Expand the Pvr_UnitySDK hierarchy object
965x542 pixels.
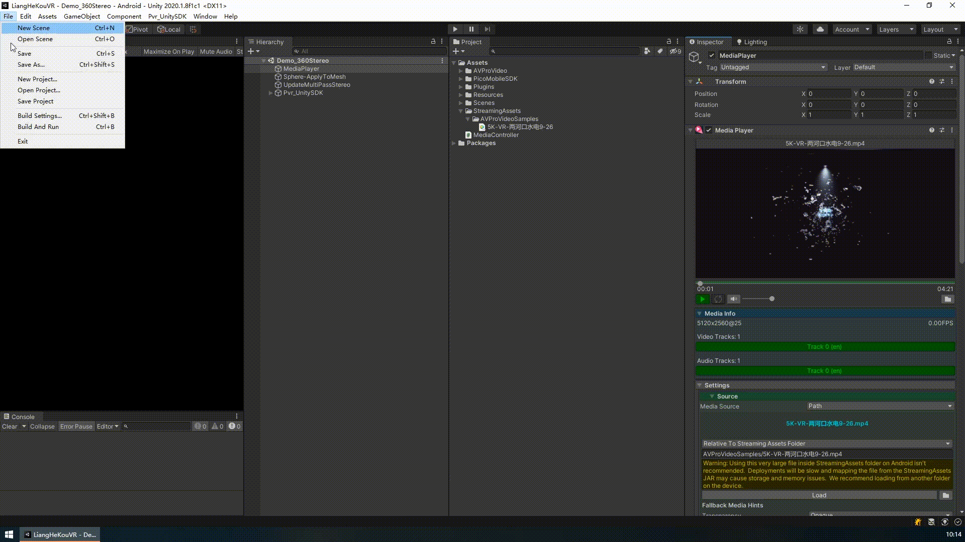[x=271, y=93]
